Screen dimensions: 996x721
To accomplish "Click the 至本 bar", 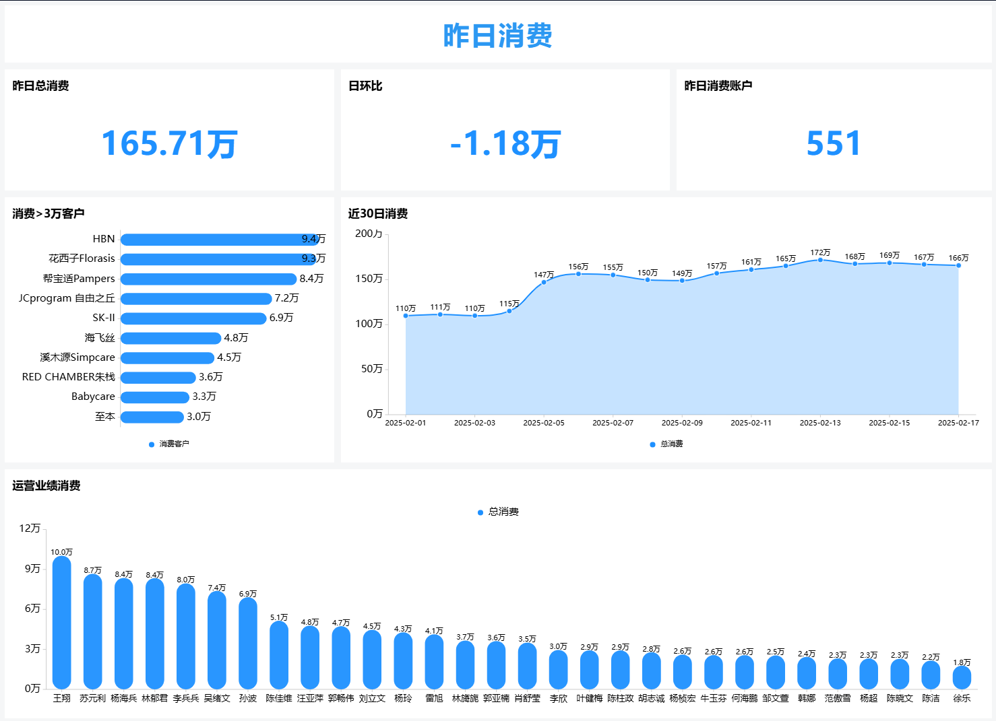I will click(x=152, y=417).
